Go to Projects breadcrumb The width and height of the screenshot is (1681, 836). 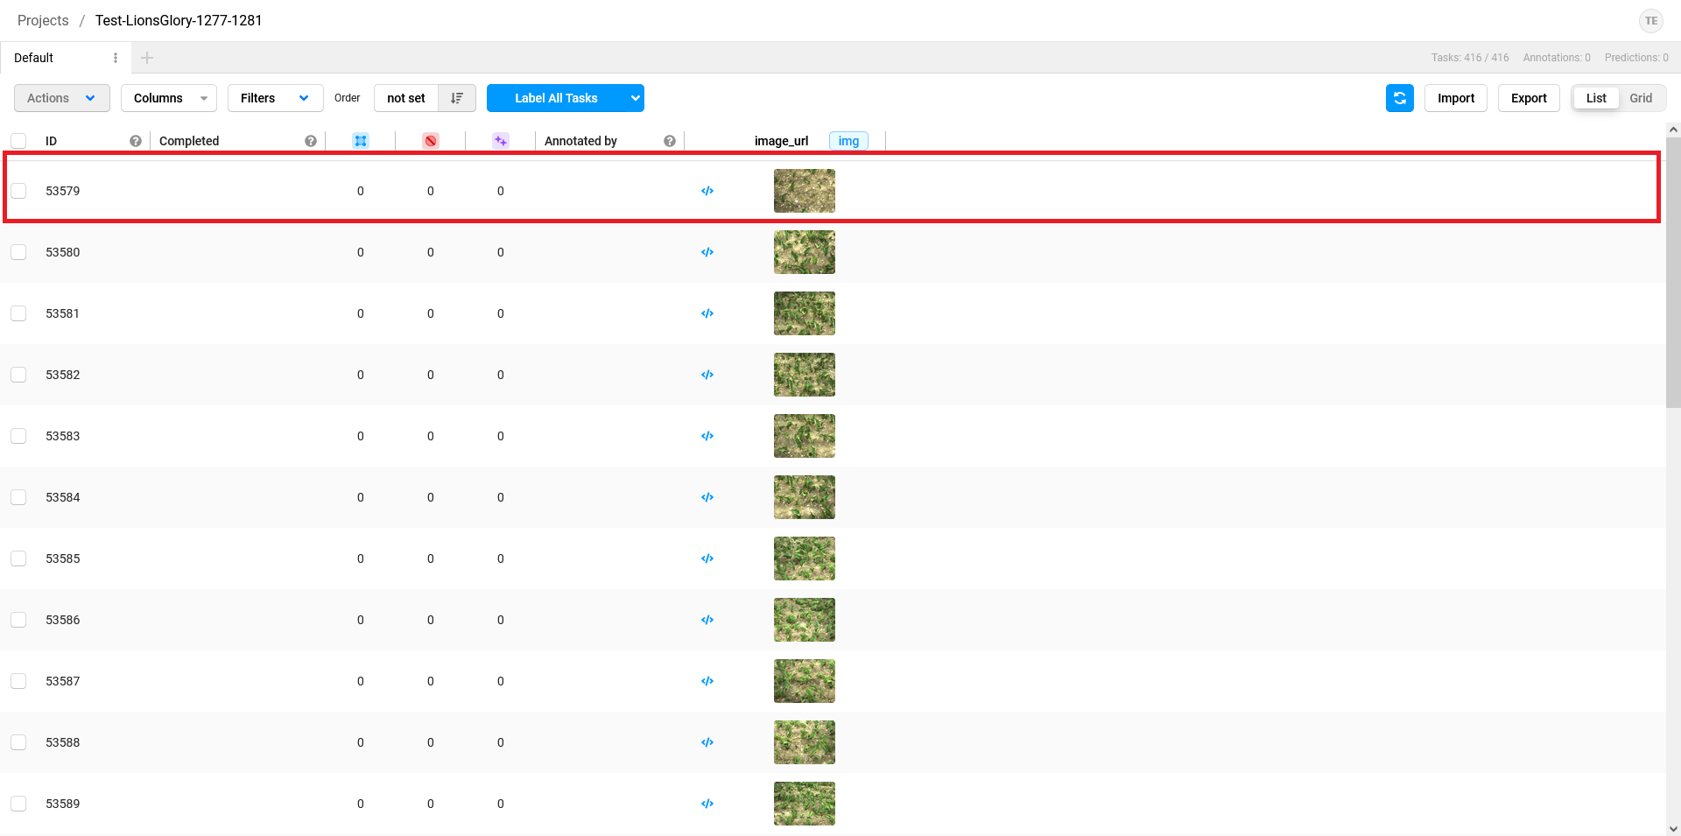(43, 20)
